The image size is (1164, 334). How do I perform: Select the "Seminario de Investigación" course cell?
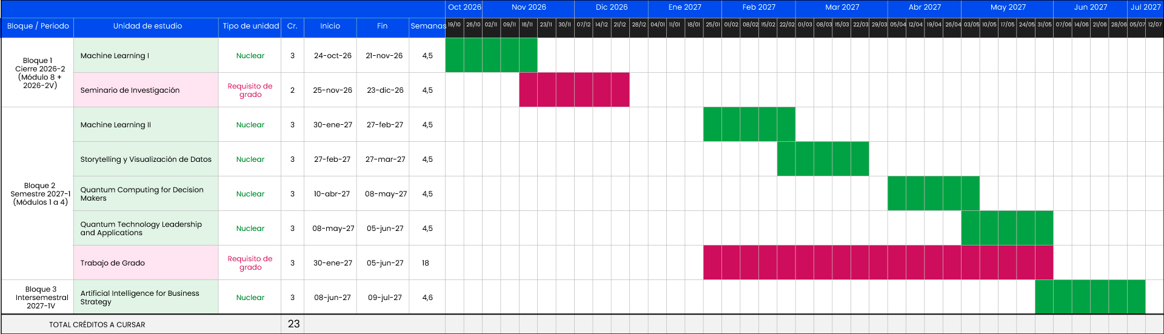click(146, 90)
